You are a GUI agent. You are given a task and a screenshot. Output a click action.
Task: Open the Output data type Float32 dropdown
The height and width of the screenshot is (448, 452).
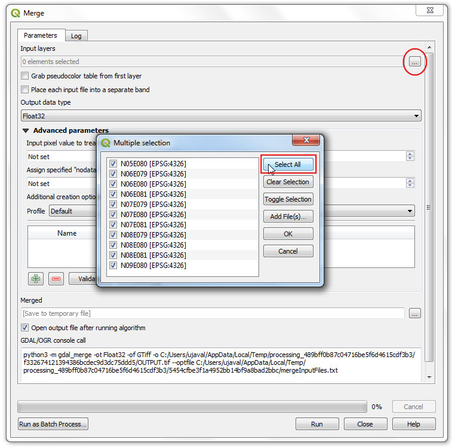[x=221, y=116]
